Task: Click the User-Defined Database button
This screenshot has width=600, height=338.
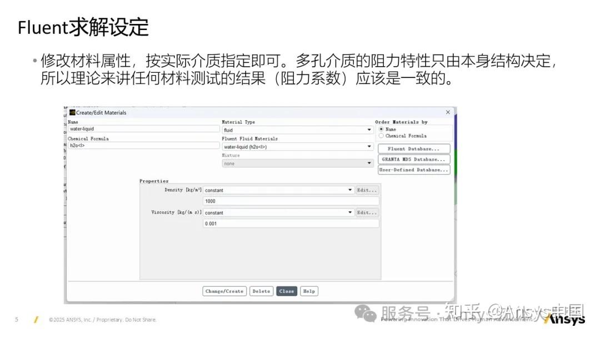Action: [413, 170]
